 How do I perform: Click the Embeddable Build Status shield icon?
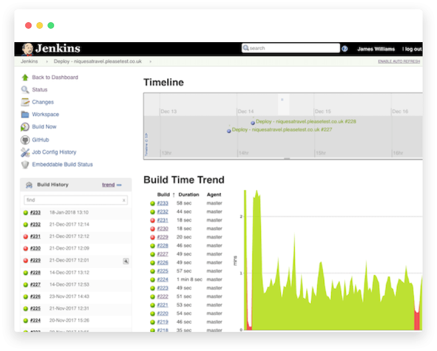click(25, 164)
